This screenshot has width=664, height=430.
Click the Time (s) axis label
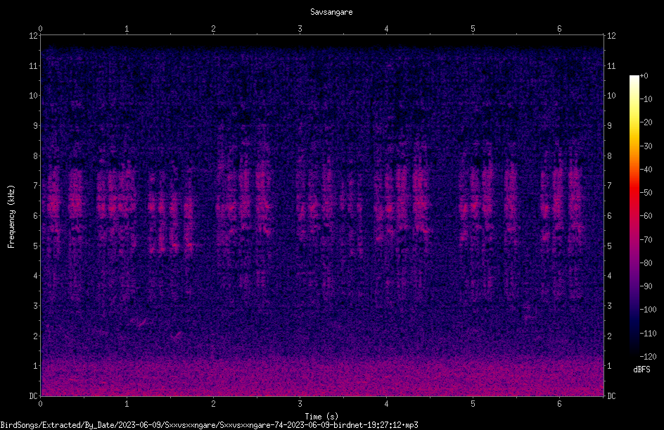(x=322, y=417)
